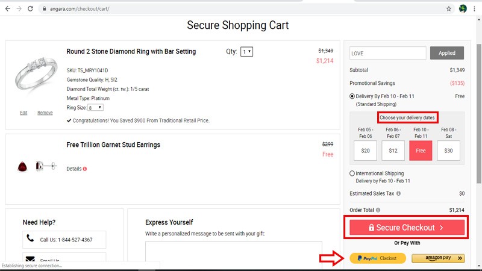Screen dimensions: 482x271
Task: Click the promo code input field
Action: coord(388,53)
